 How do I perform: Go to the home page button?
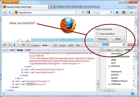(x=117, y=12)
